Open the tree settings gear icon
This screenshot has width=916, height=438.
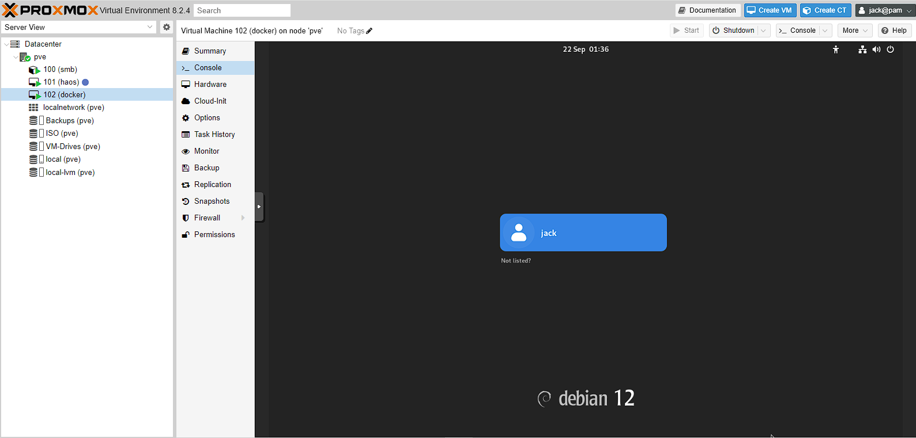coord(167,27)
